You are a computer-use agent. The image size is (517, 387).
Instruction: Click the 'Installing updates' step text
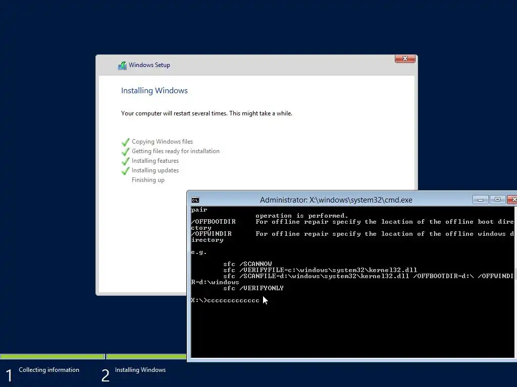coord(155,170)
